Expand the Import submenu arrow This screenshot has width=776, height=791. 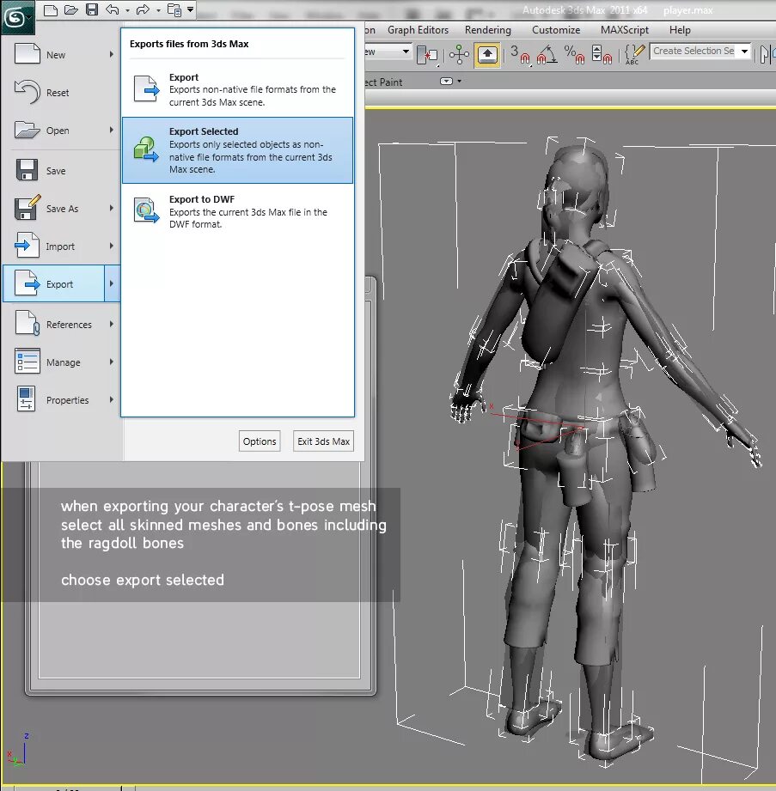pyautogui.click(x=112, y=246)
